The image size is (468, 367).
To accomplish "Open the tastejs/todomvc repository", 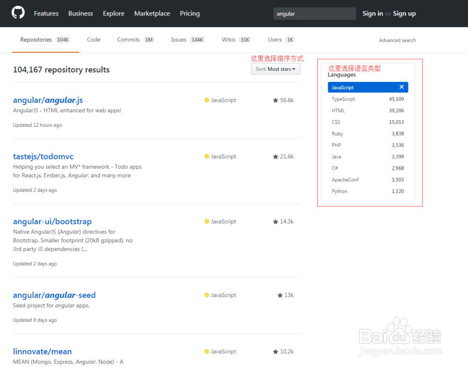I will click(x=43, y=157).
